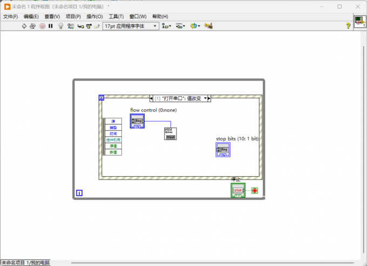This screenshot has height=266, width=367.
Task: Open the 窗口(W) menu
Action: 138,17
